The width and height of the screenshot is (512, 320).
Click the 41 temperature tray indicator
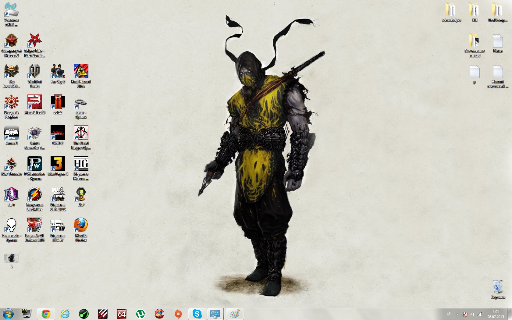(x=472, y=314)
